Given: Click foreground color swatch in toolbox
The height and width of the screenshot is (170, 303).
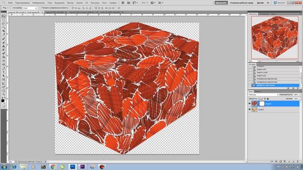Looking at the screenshot, I should 3,101.
